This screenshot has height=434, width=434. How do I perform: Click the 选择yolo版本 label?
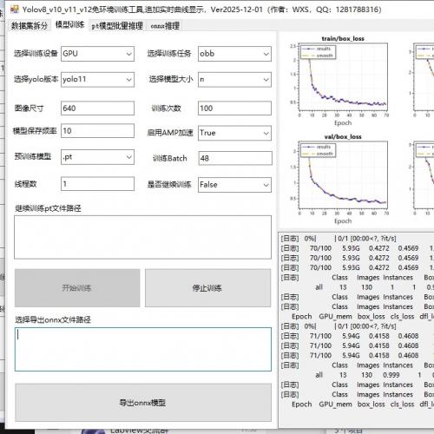tap(36, 79)
